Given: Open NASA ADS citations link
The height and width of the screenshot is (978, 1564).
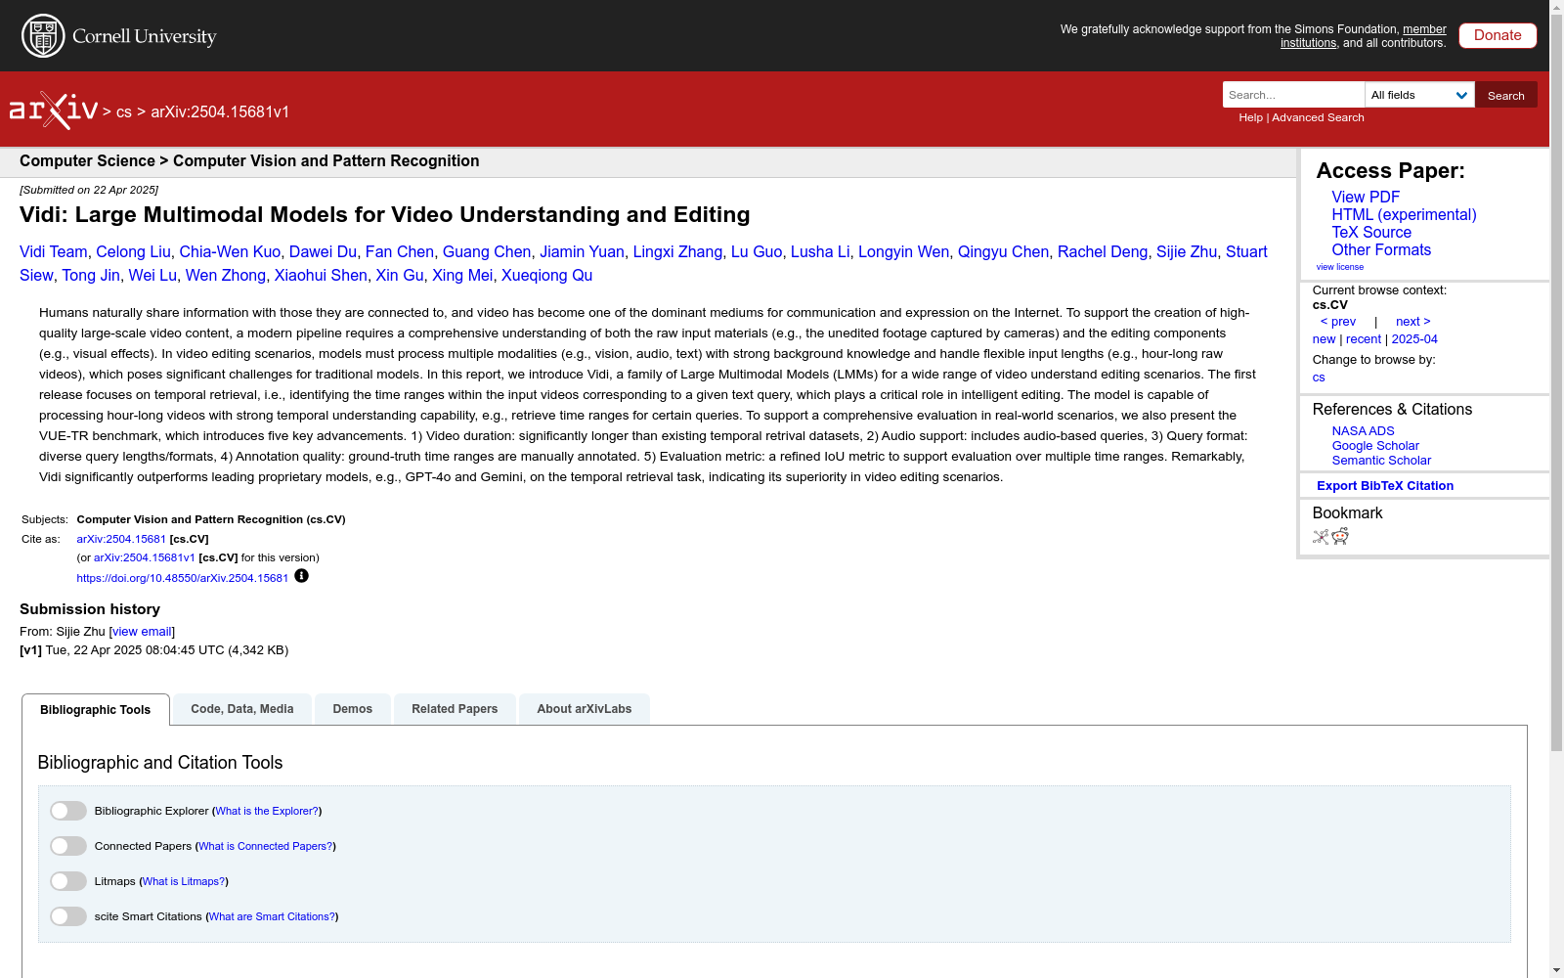Looking at the screenshot, I should coord(1363,431).
